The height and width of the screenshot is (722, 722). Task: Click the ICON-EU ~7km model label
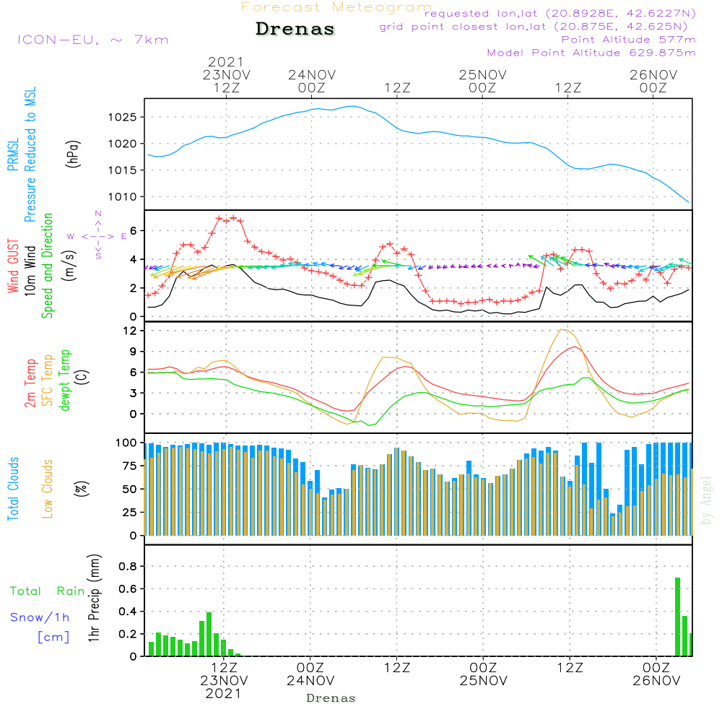pos(92,40)
